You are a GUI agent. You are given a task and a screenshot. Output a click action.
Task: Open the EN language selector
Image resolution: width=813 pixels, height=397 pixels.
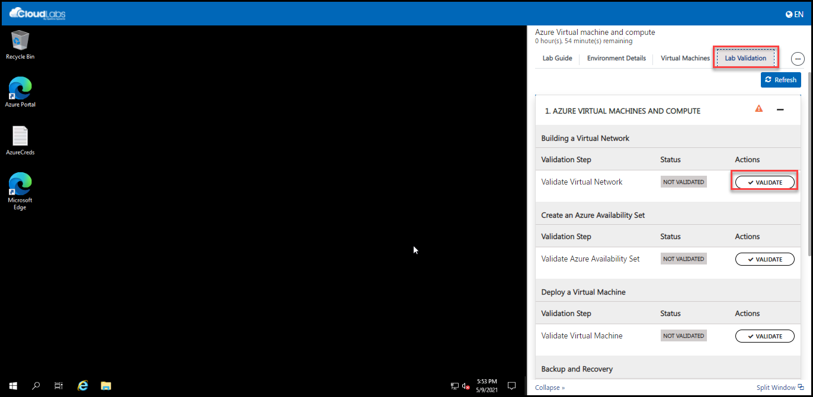click(794, 14)
